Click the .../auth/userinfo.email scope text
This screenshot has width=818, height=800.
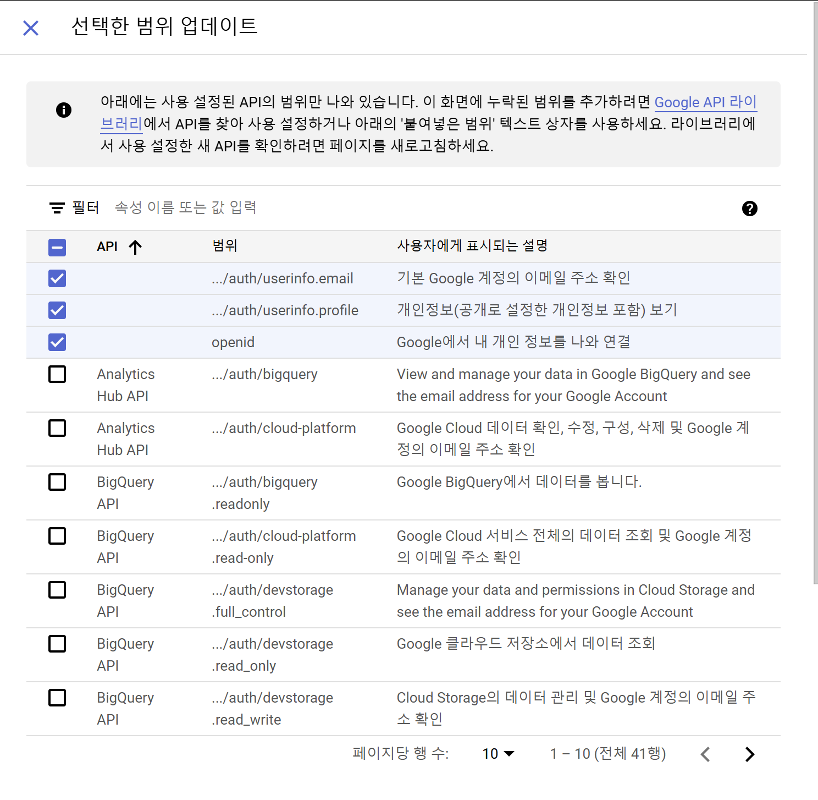click(283, 278)
